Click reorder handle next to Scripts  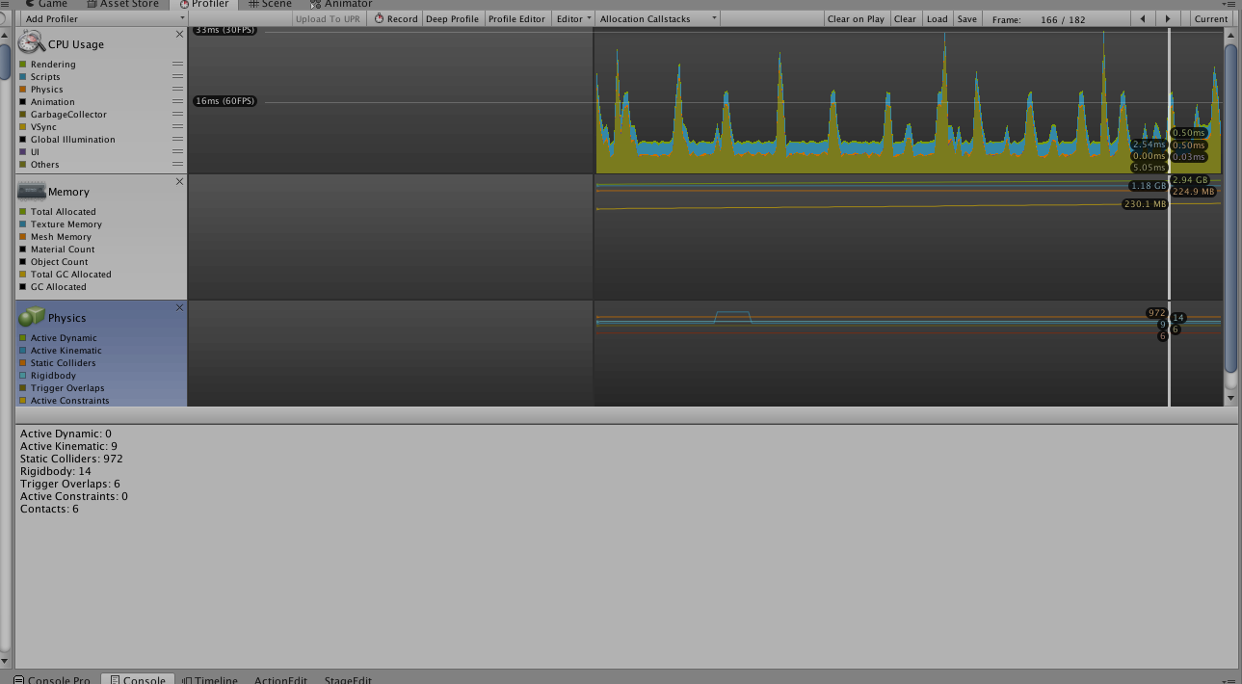177,76
